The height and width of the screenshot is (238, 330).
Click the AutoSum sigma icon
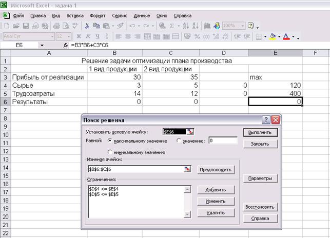[x=171, y=26]
